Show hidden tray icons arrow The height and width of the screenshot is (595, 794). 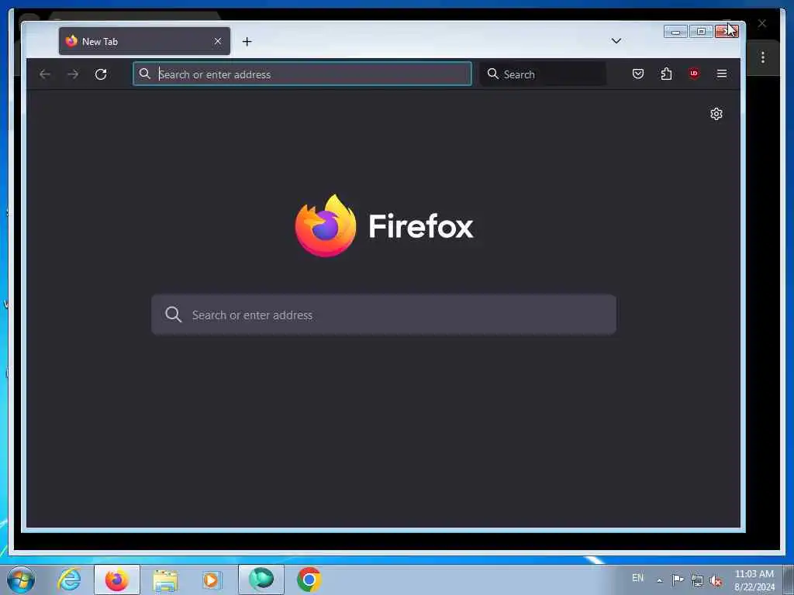pyautogui.click(x=659, y=580)
